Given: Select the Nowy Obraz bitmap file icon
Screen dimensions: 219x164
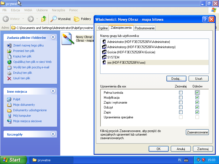Looking at the screenshot, I should [67, 39].
